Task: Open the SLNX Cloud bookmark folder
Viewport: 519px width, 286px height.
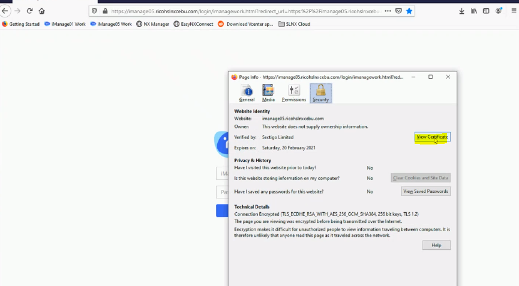Action: pyautogui.click(x=294, y=24)
